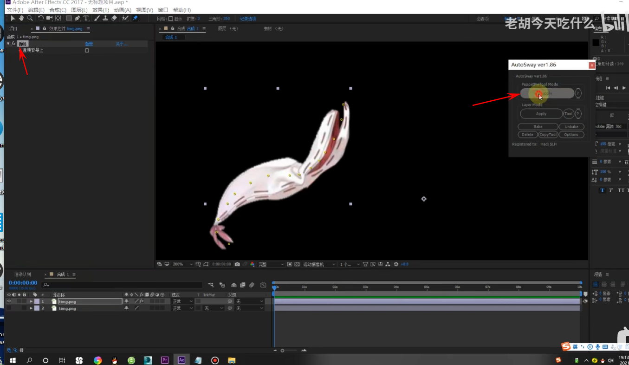Select the Unified Camera tool

(x=49, y=18)
